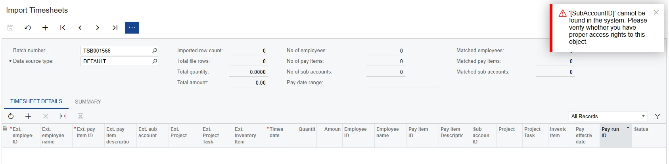Go to the previous record
This screenshot has width=669, height=164.
pos(80,28)
